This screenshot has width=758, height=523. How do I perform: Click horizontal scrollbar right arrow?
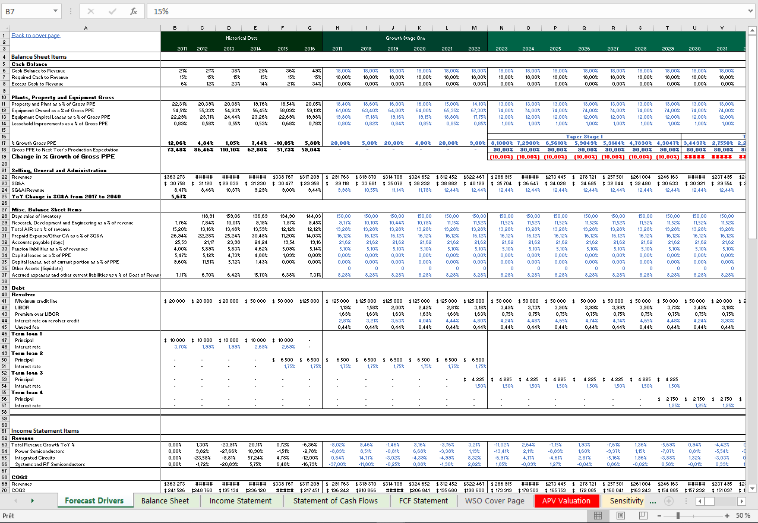tap(741, 501)
